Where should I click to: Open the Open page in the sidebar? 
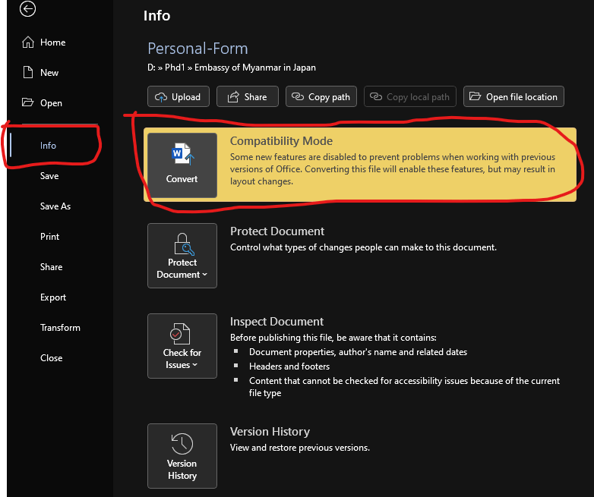51,103
